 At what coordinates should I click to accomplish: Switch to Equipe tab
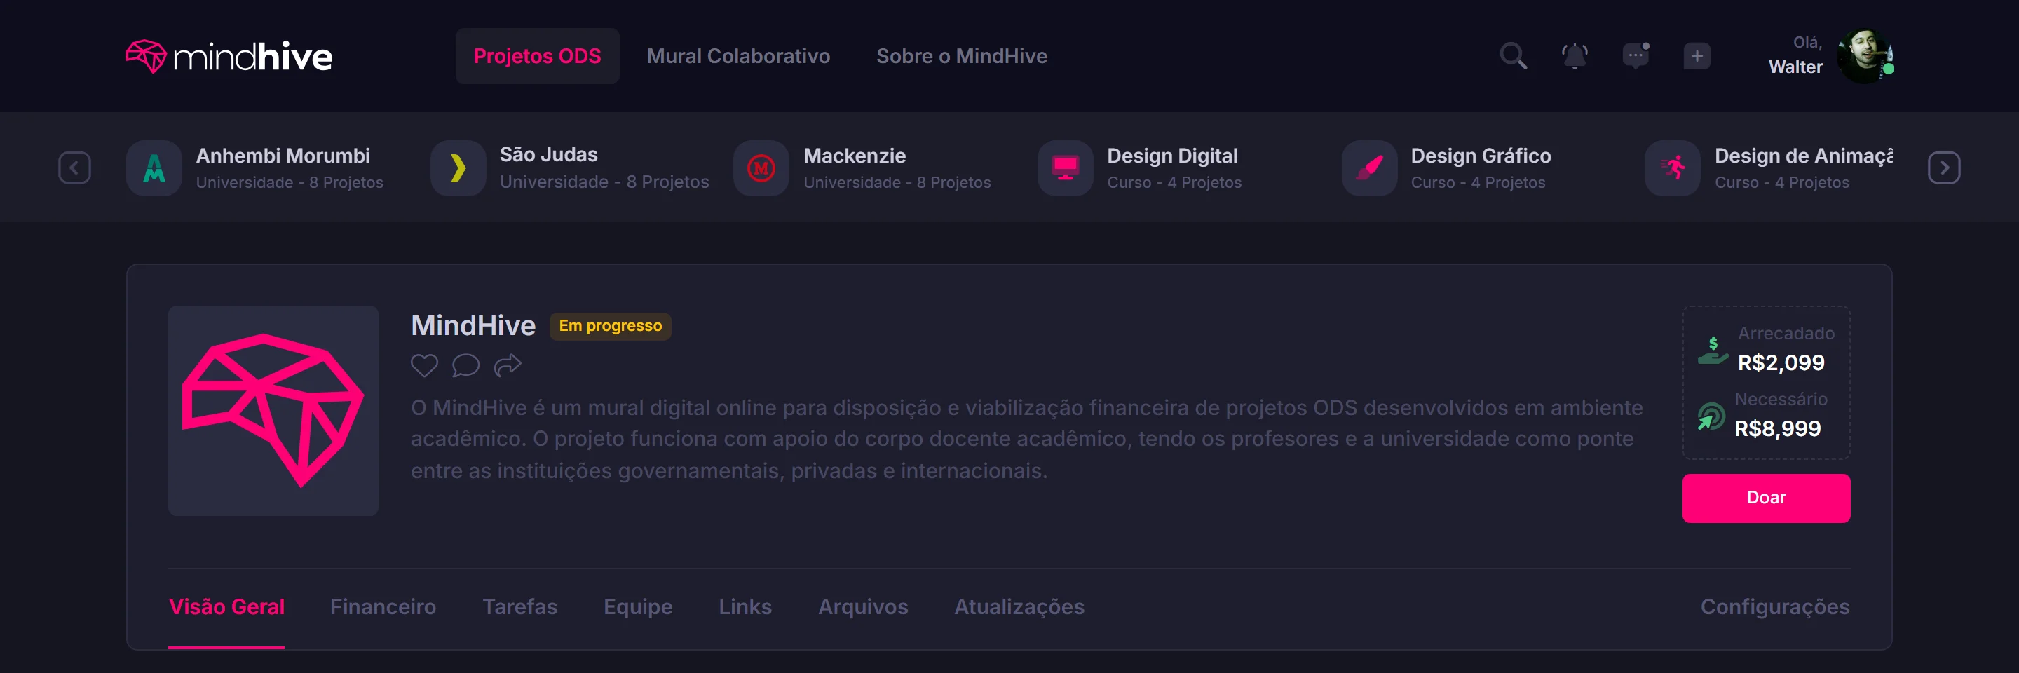(x=638, y=607)
